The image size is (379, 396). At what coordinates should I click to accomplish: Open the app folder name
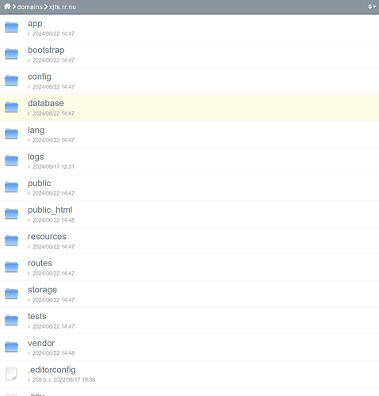click(x=35, y=24)
